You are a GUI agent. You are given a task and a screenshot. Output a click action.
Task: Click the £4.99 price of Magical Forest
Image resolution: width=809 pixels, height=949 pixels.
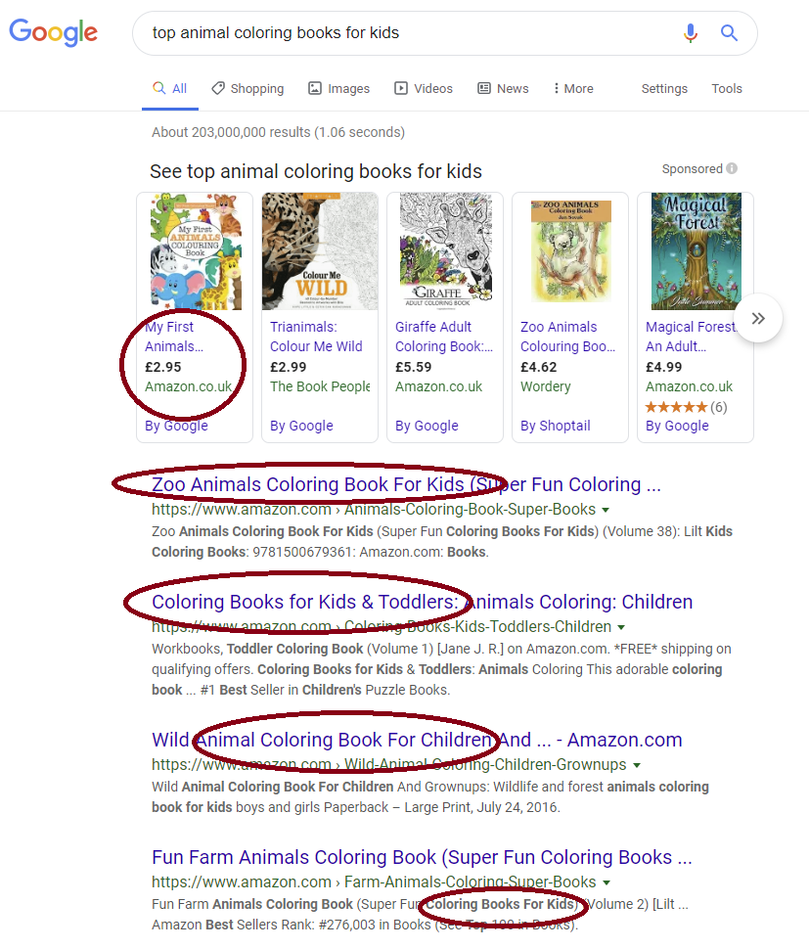point(664,368)
